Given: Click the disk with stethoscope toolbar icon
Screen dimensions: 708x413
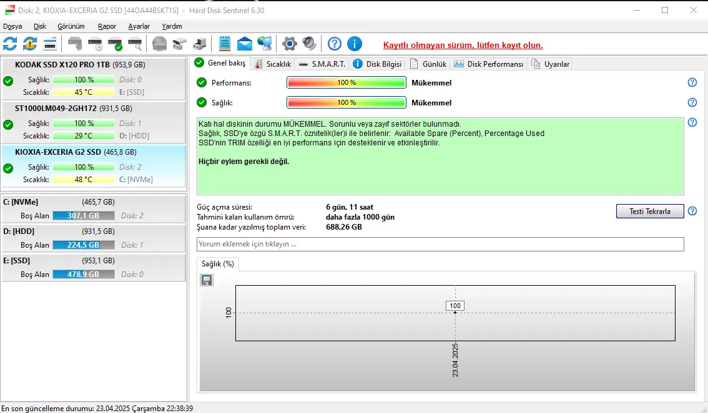Looking at the screenshot, I should coord(75,44).
